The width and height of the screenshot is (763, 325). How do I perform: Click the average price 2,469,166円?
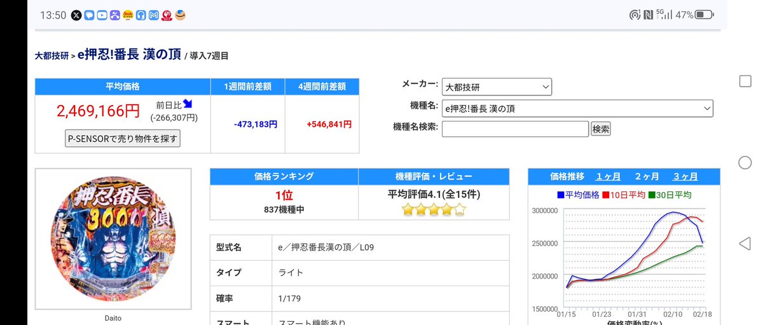click(x=98, y=111)
